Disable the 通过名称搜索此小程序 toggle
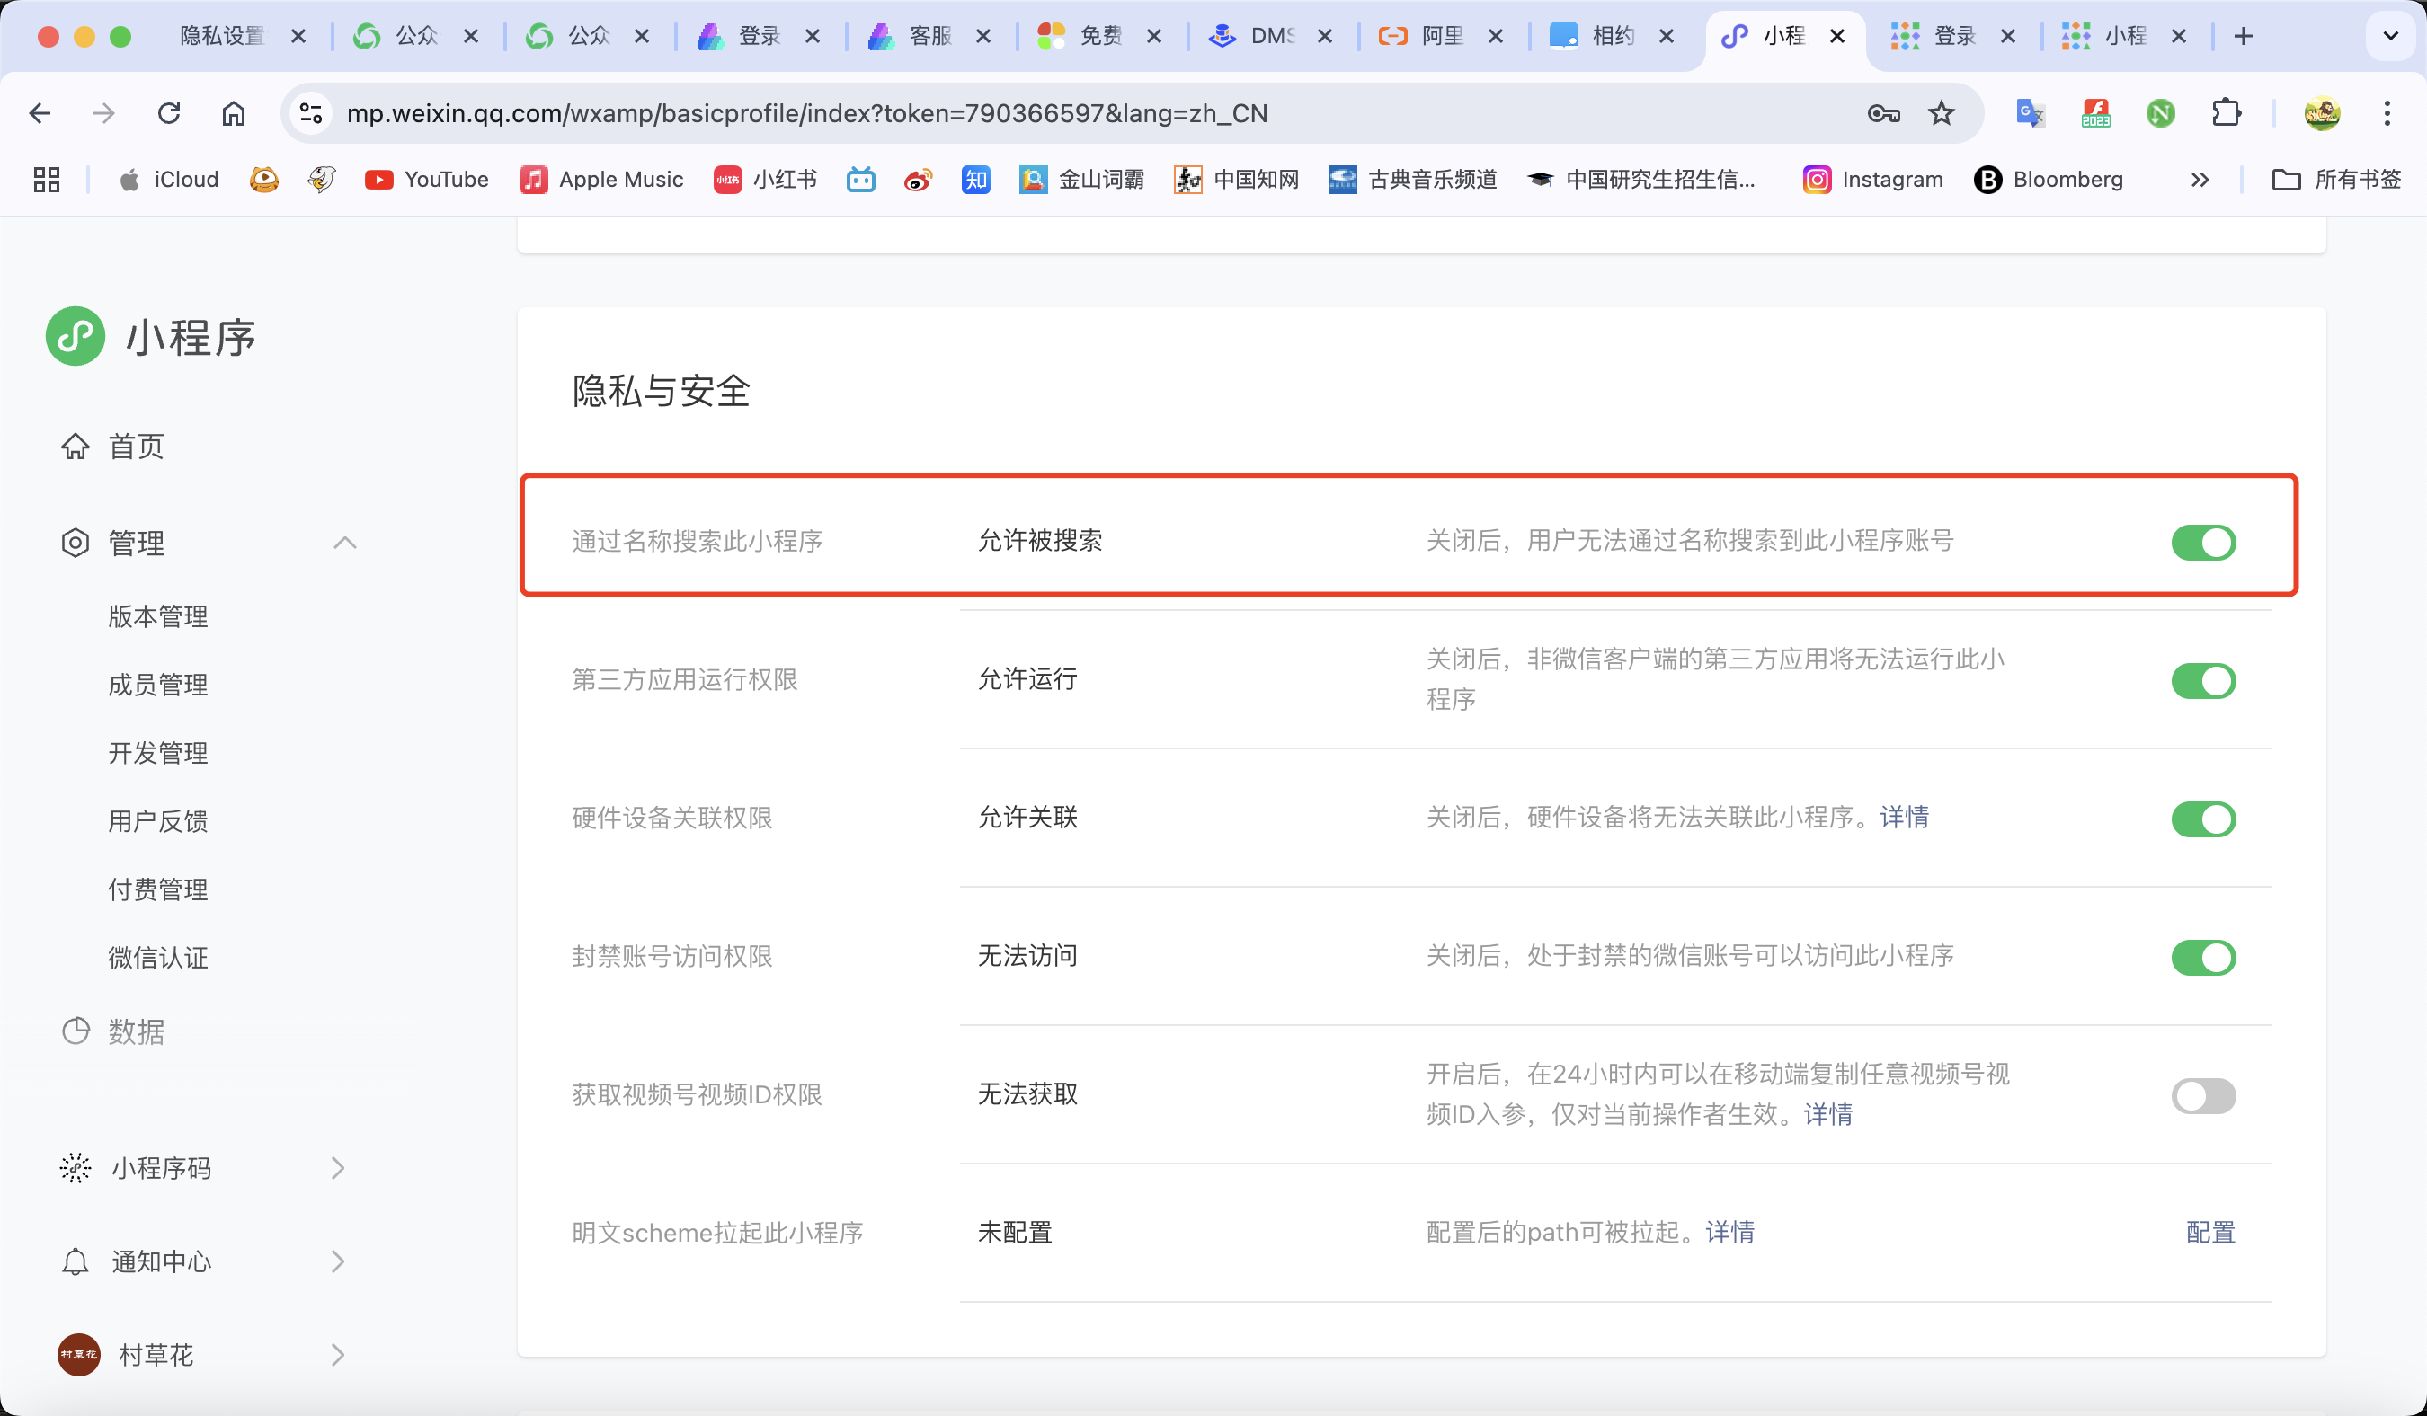Image resolution: width=2427 pixels, height=1416 pixels. coord(2202,542)
